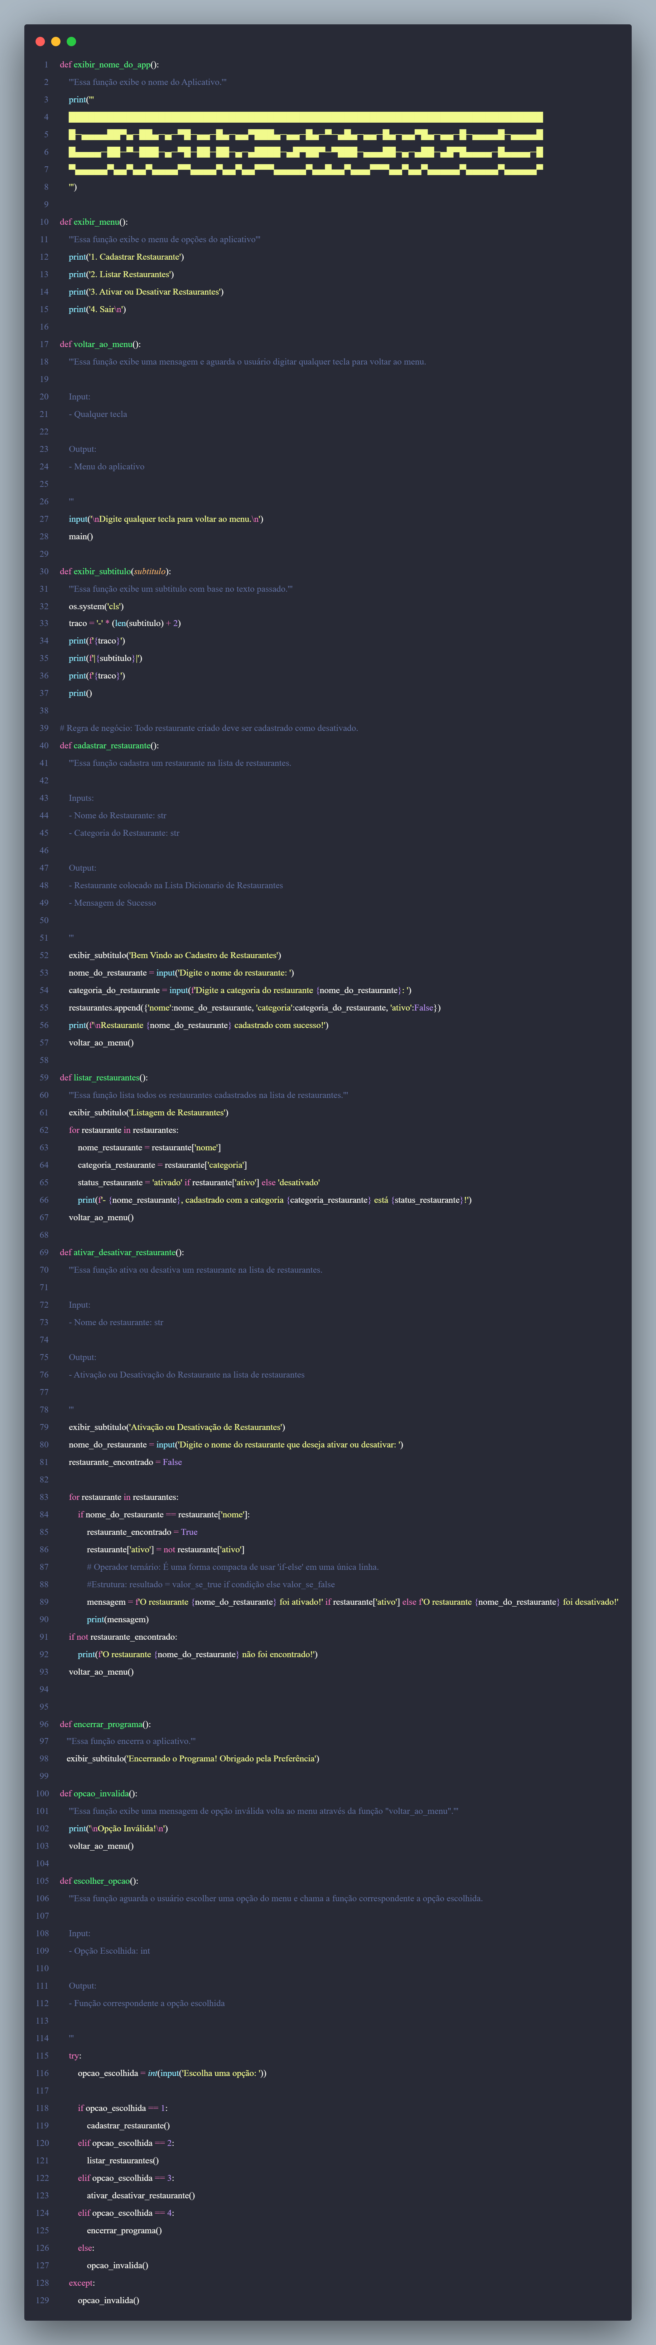The image size is (656, 2345).
Task: Click the 'except:' keyword on line 128
Action: [82, 2283]
